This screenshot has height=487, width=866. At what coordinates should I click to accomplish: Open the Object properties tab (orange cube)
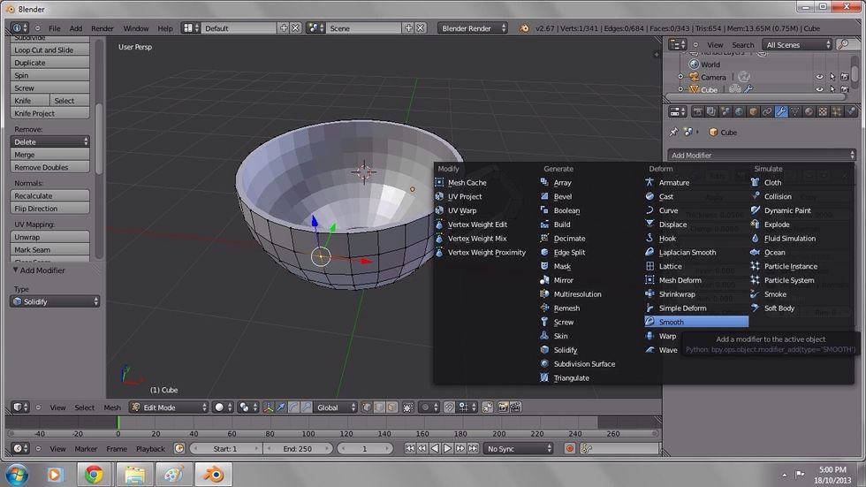point(753,112)
